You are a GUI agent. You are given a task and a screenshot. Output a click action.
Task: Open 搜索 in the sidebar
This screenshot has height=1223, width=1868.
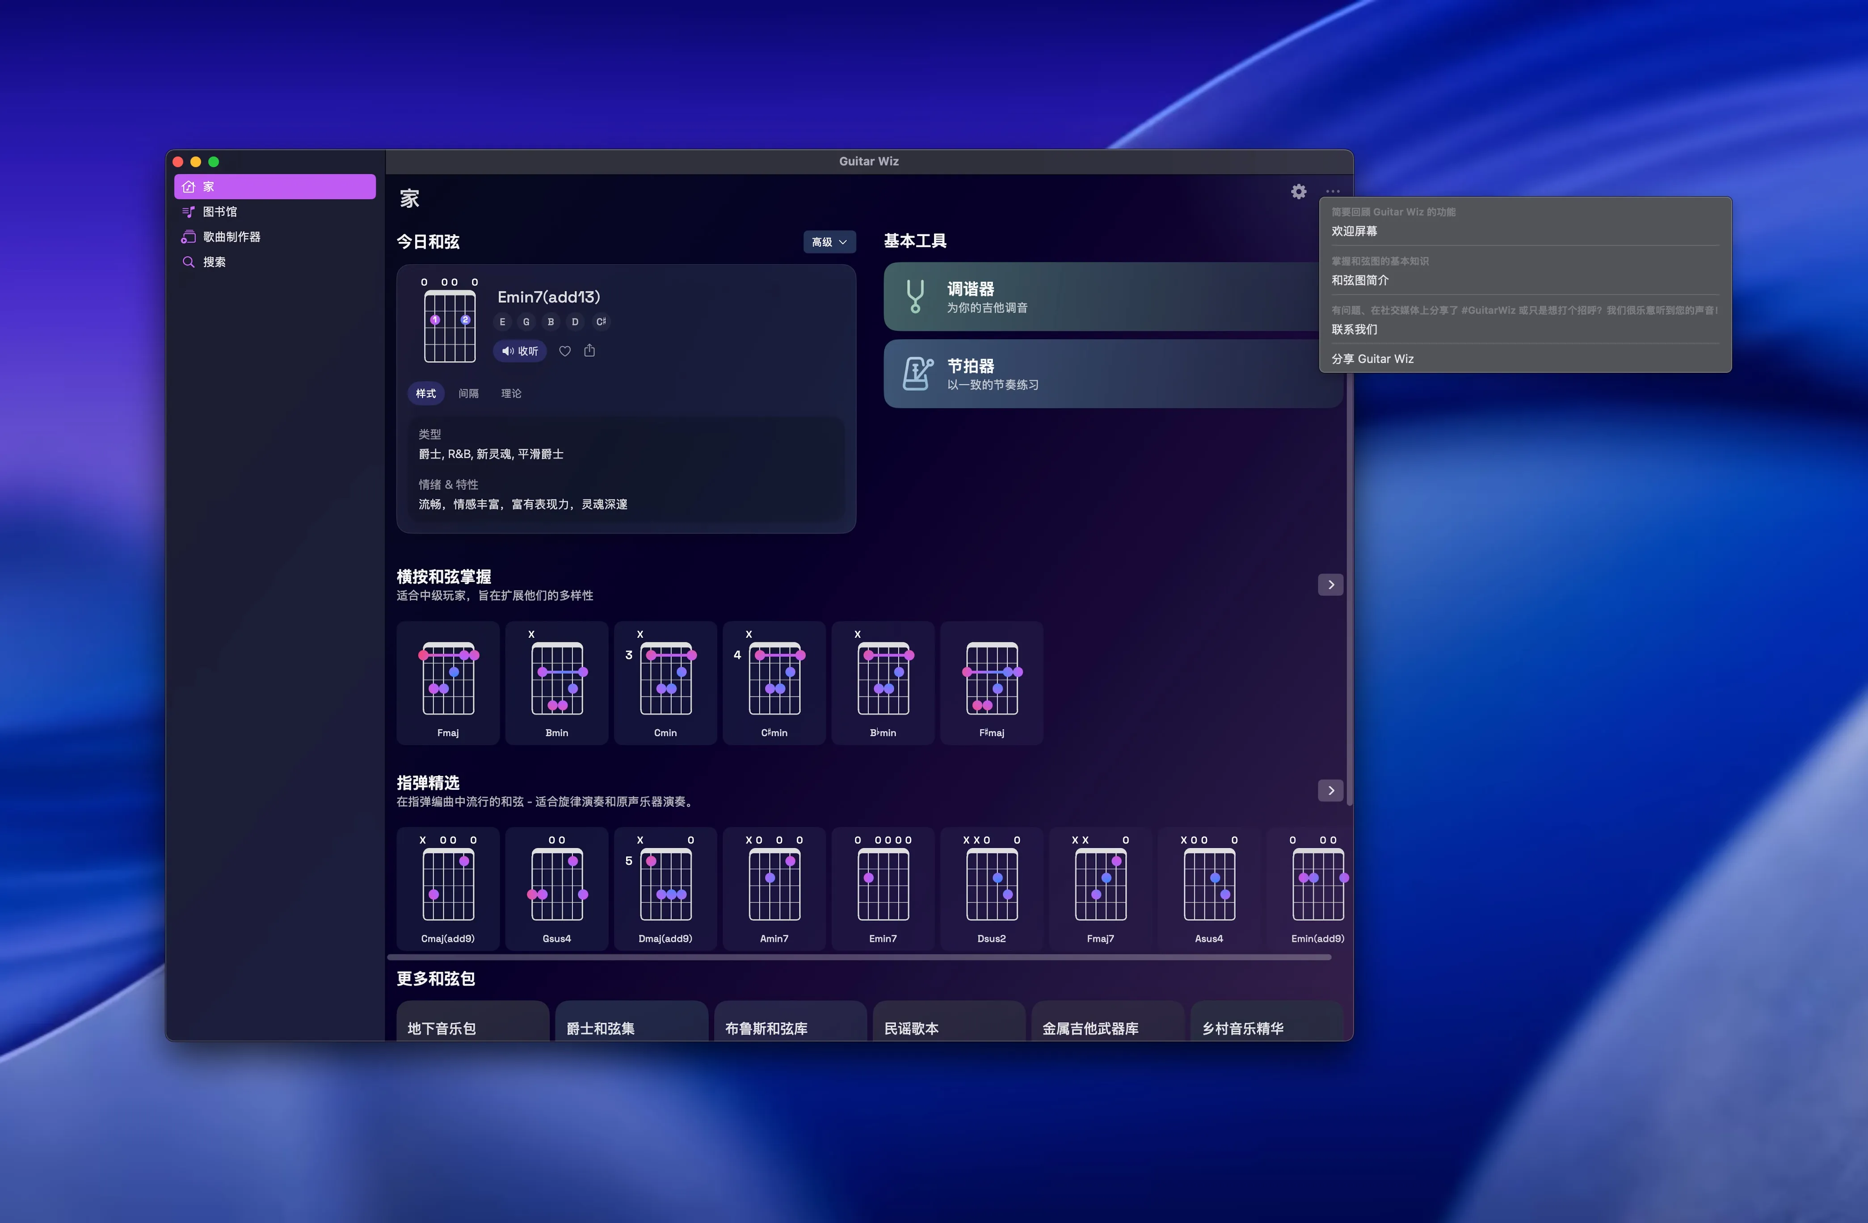[x=275, y=262]
